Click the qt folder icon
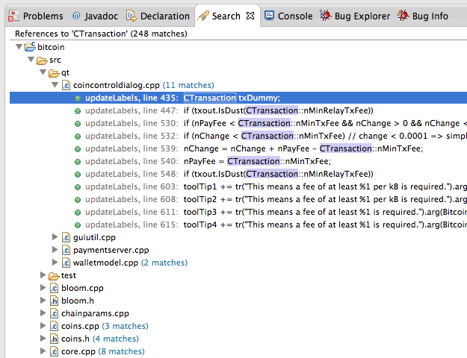The width and height of the screenshot is (467, 358). click(x=54, y=73)
